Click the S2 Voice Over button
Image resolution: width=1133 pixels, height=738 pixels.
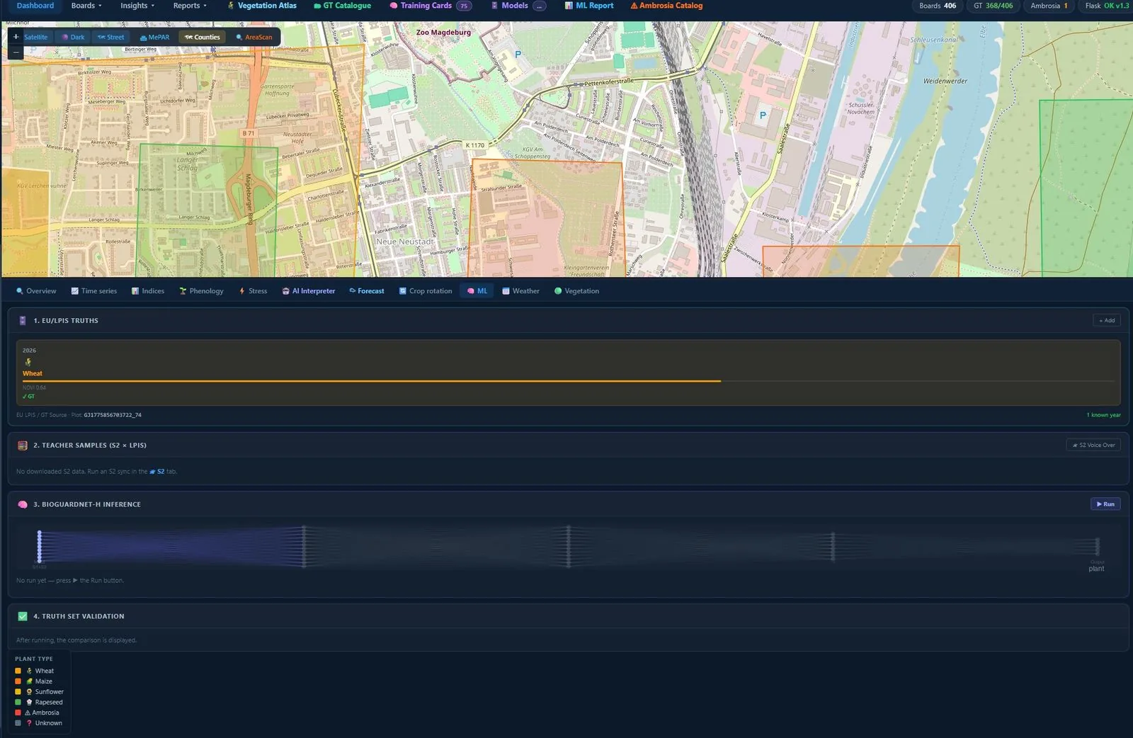click(1093, 445)
